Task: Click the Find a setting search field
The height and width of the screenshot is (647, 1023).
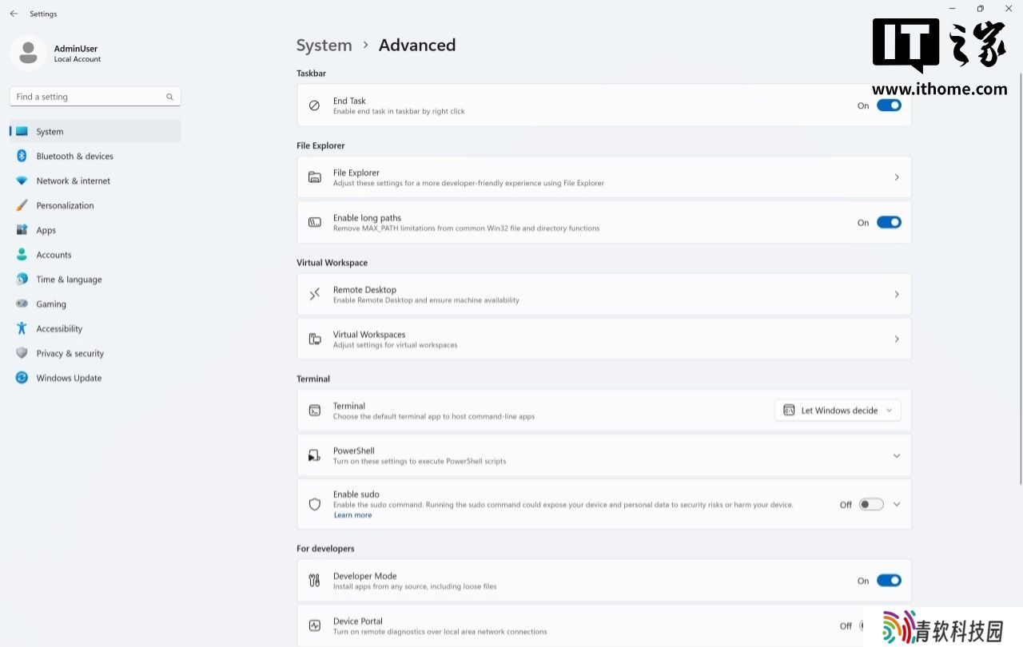Action: click(88, 97)
